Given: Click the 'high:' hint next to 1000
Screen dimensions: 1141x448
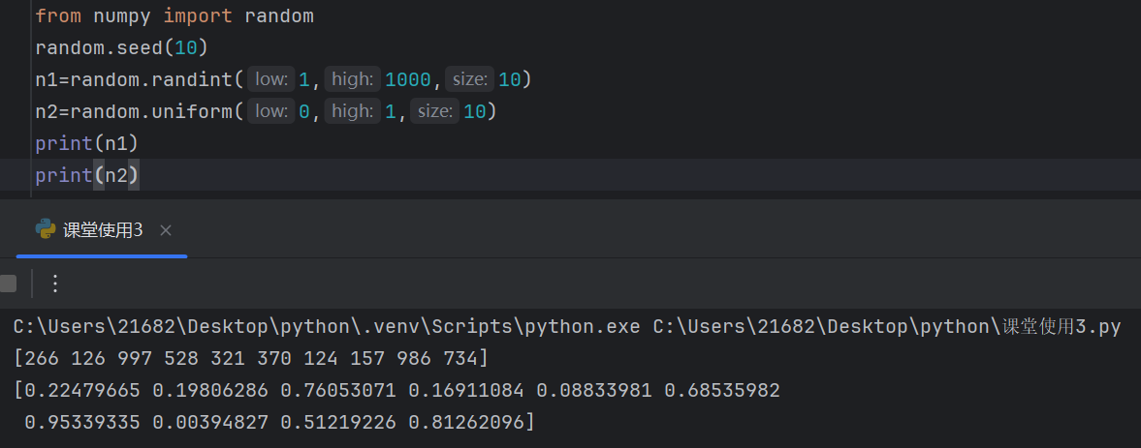Looking at the screenshot, I should click(352, 79).
